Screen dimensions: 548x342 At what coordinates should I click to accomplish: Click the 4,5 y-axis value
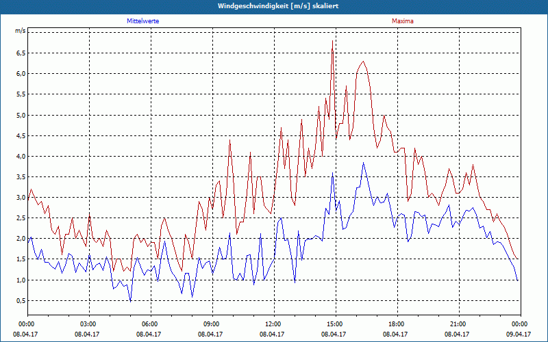pyautogui.click(x=21, y=135)
